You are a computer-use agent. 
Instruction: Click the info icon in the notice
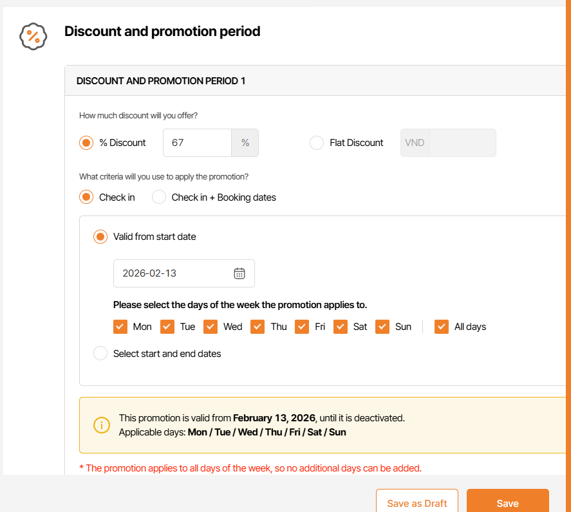[x=102, y=425]
